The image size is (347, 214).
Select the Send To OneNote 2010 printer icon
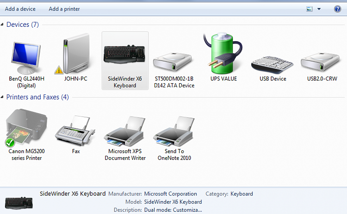click(174, 131)
